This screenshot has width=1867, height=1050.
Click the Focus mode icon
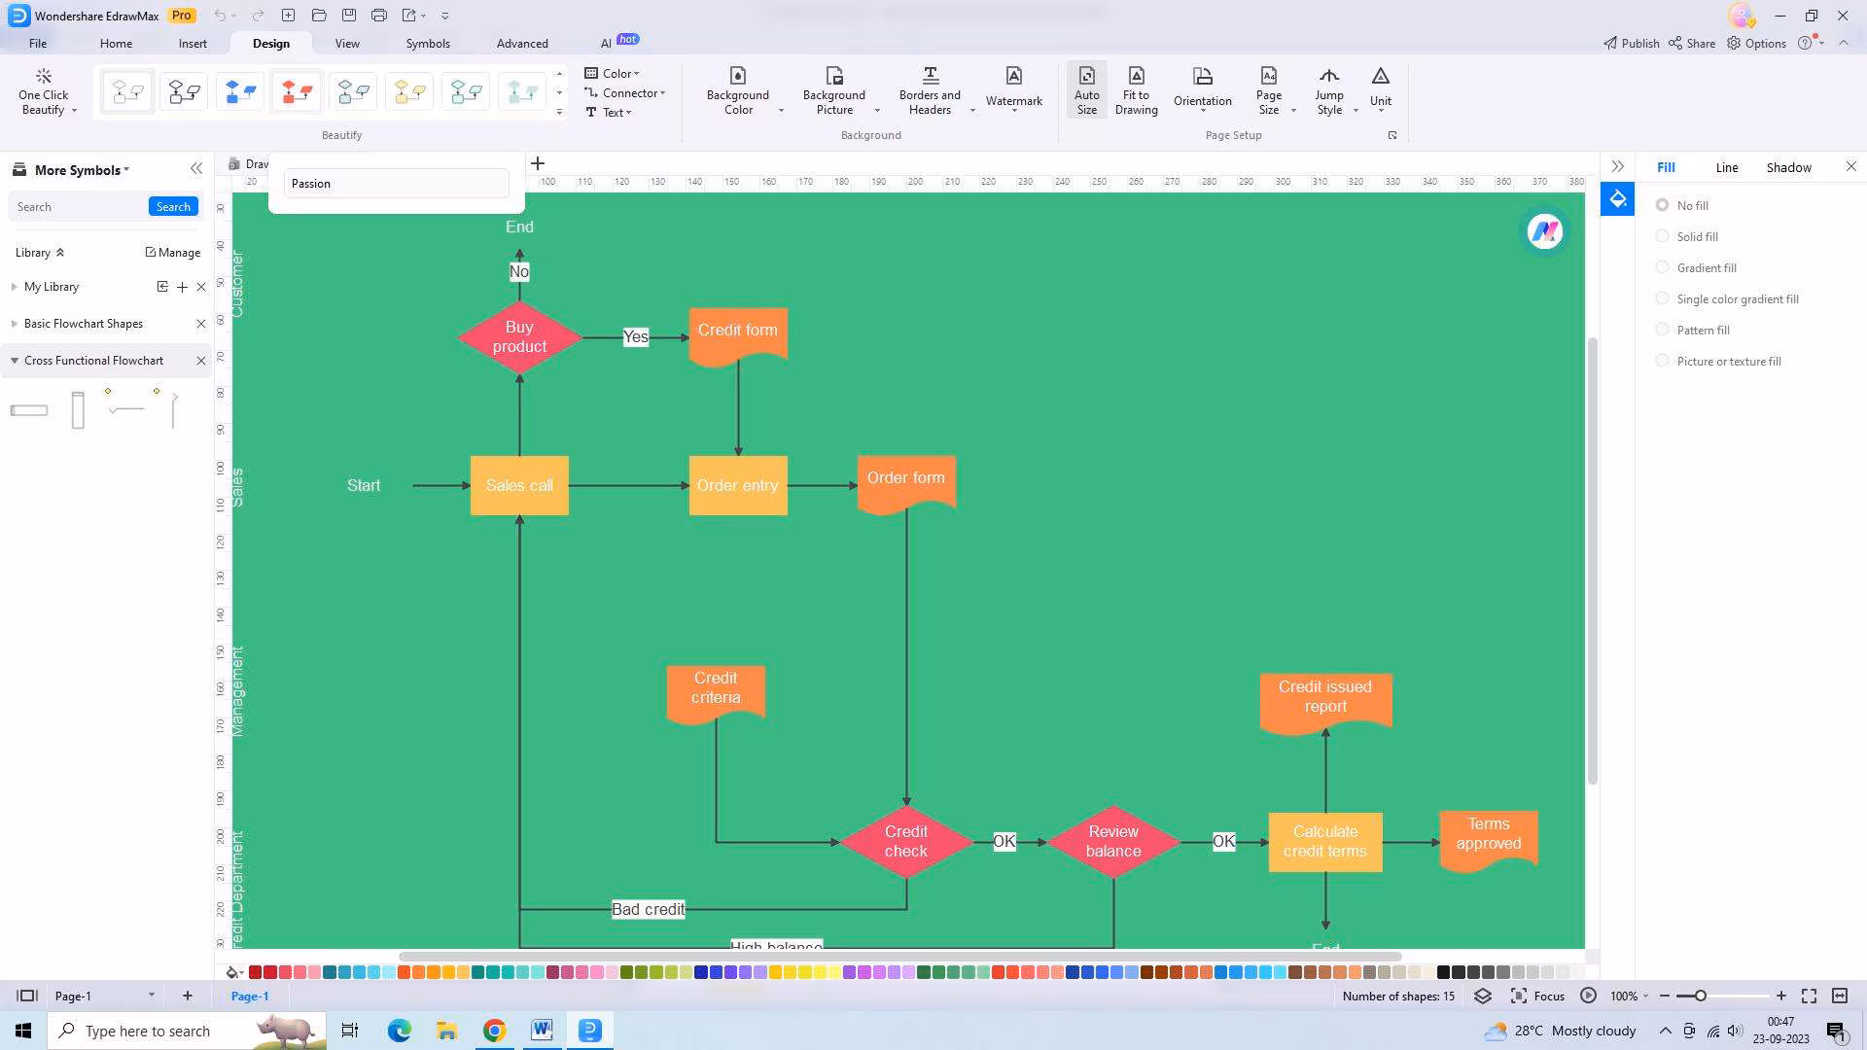1519,996
